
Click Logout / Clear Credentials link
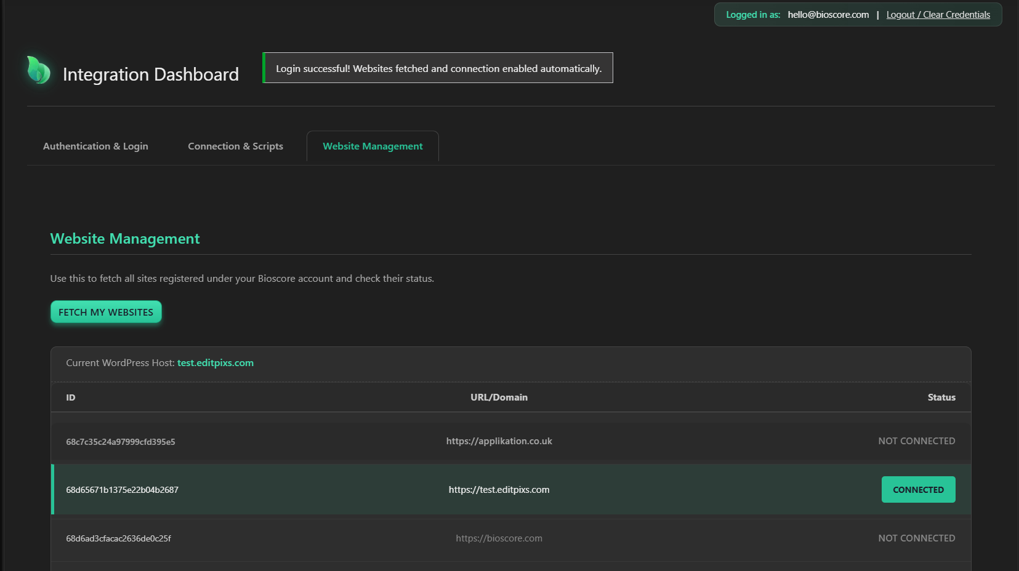click(x=938, y=15)
